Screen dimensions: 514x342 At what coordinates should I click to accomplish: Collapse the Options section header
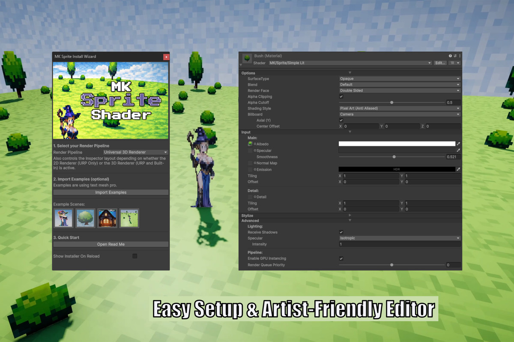coord(350,73)
